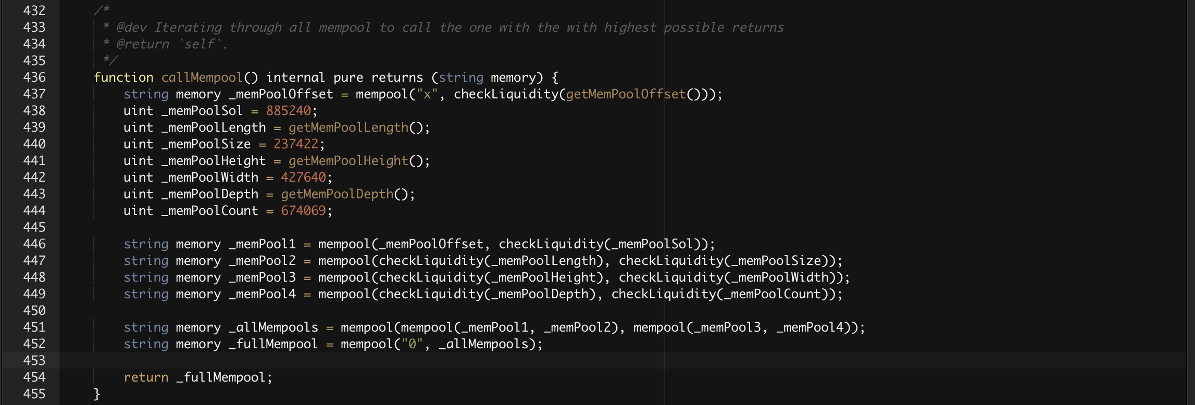
Task: Place cursor on callMempool function name
Action: click(x=202, y=78)
